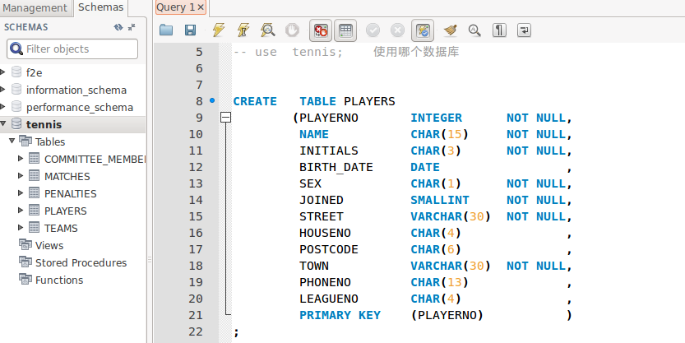The image size is (685, 343).
Task: Select the tennis schema row
Action: [72, 124]
